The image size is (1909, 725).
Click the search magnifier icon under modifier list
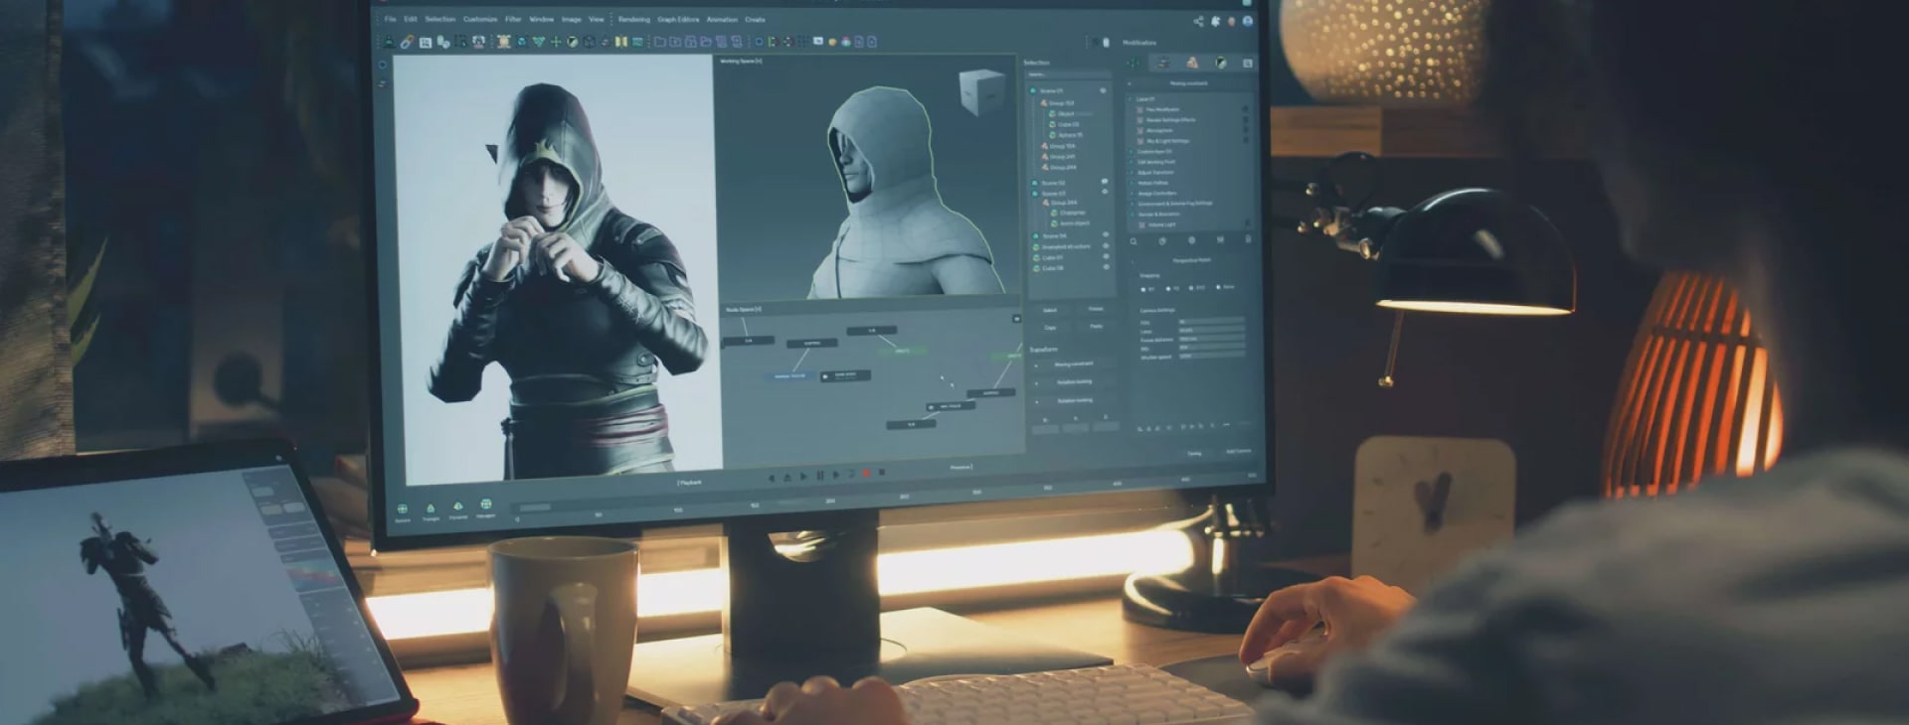click(x=1133, y=241)
